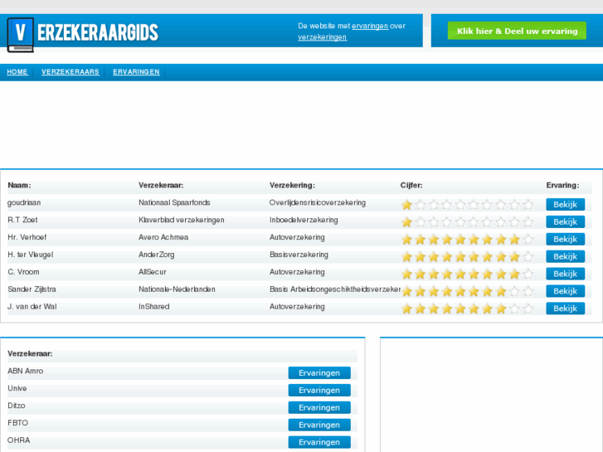603x452 pixels.
Task: View Sander Zijlstra's review via Bekijk
Action: 566,291
